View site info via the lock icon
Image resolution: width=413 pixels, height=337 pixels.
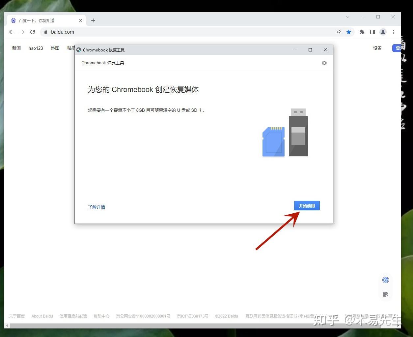(x=46, y=32)
